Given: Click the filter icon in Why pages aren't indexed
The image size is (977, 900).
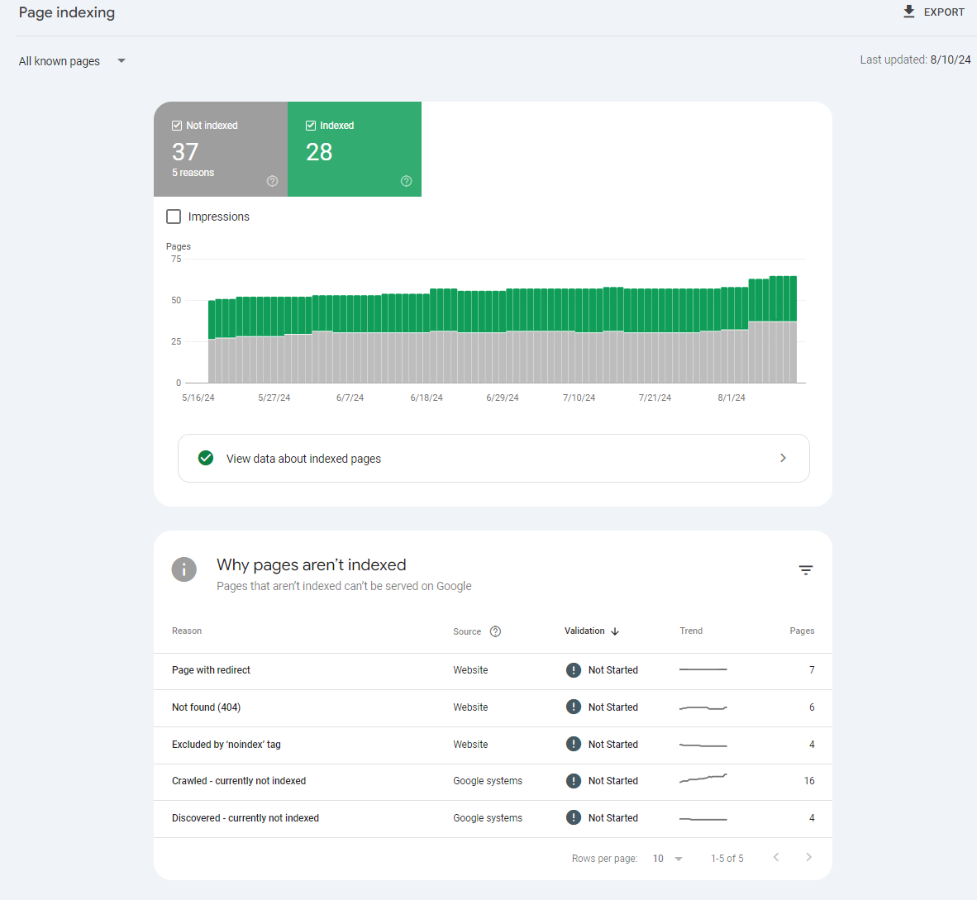Looking at the screenshot, I should (806, 570).
